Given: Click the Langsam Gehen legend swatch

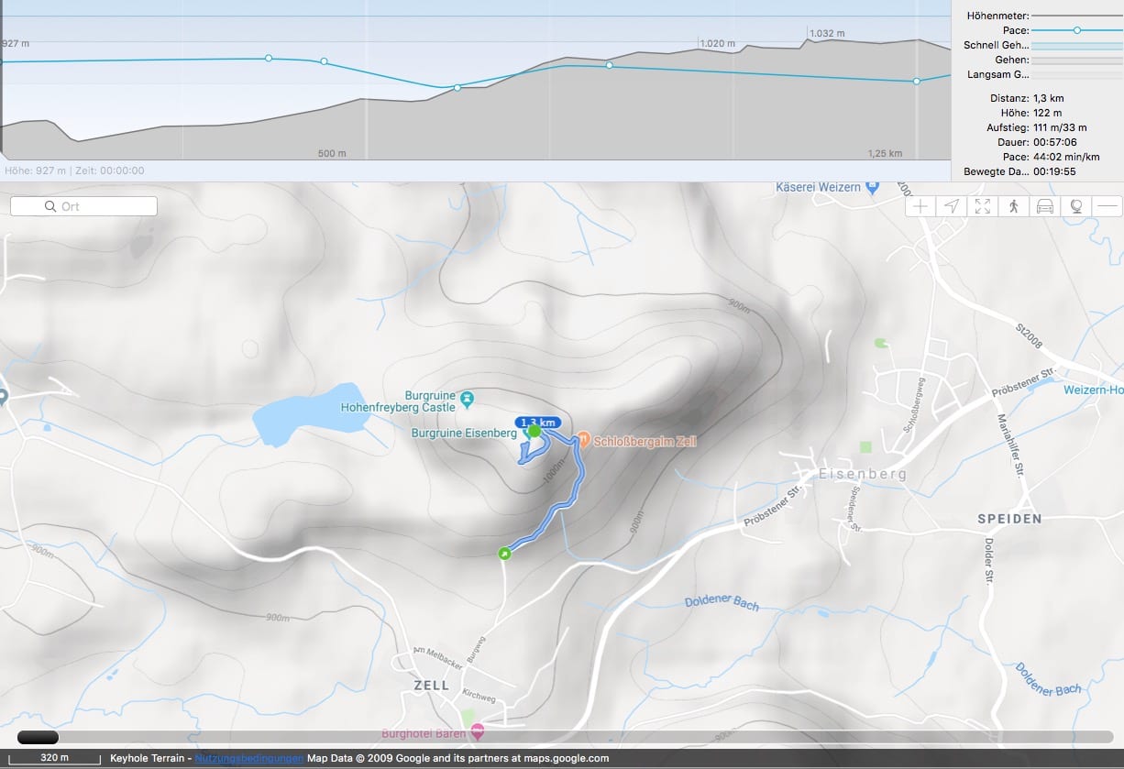Looking at the screenshot, I should (1076, 74).
